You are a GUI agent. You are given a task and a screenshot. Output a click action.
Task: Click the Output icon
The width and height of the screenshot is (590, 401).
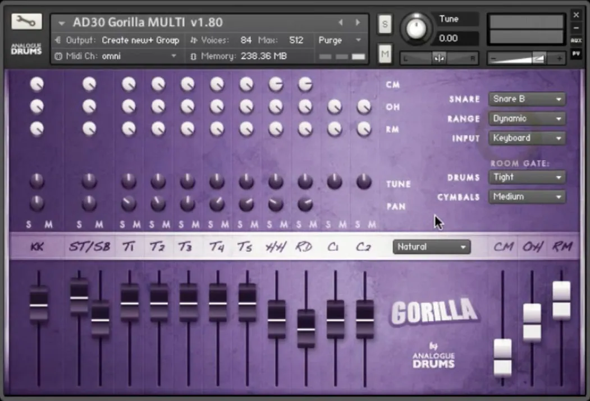coord(58,40)
